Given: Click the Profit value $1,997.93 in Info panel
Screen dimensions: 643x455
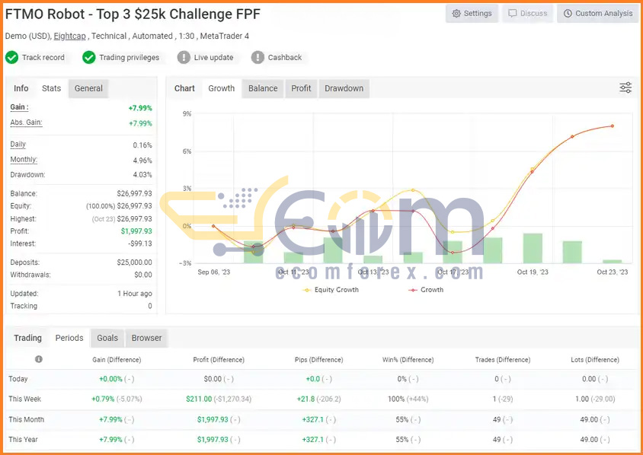Looking at the screenshot, I should click(136, 231).
